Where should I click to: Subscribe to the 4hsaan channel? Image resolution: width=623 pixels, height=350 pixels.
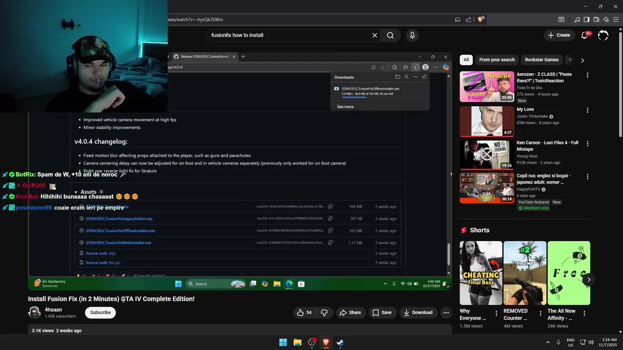tap(100, 313)
